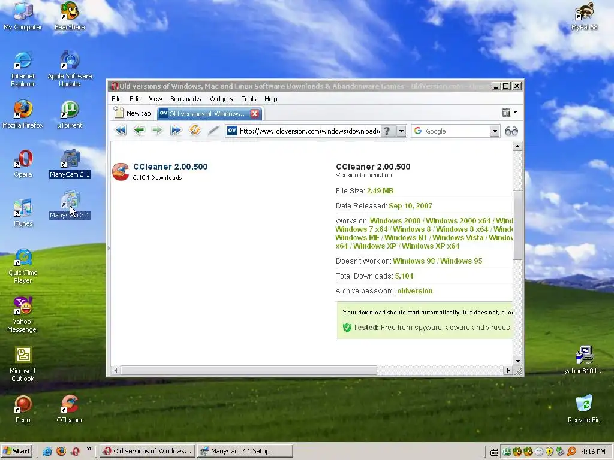Open the Pego desktop icon

click(x=23, y=409)
